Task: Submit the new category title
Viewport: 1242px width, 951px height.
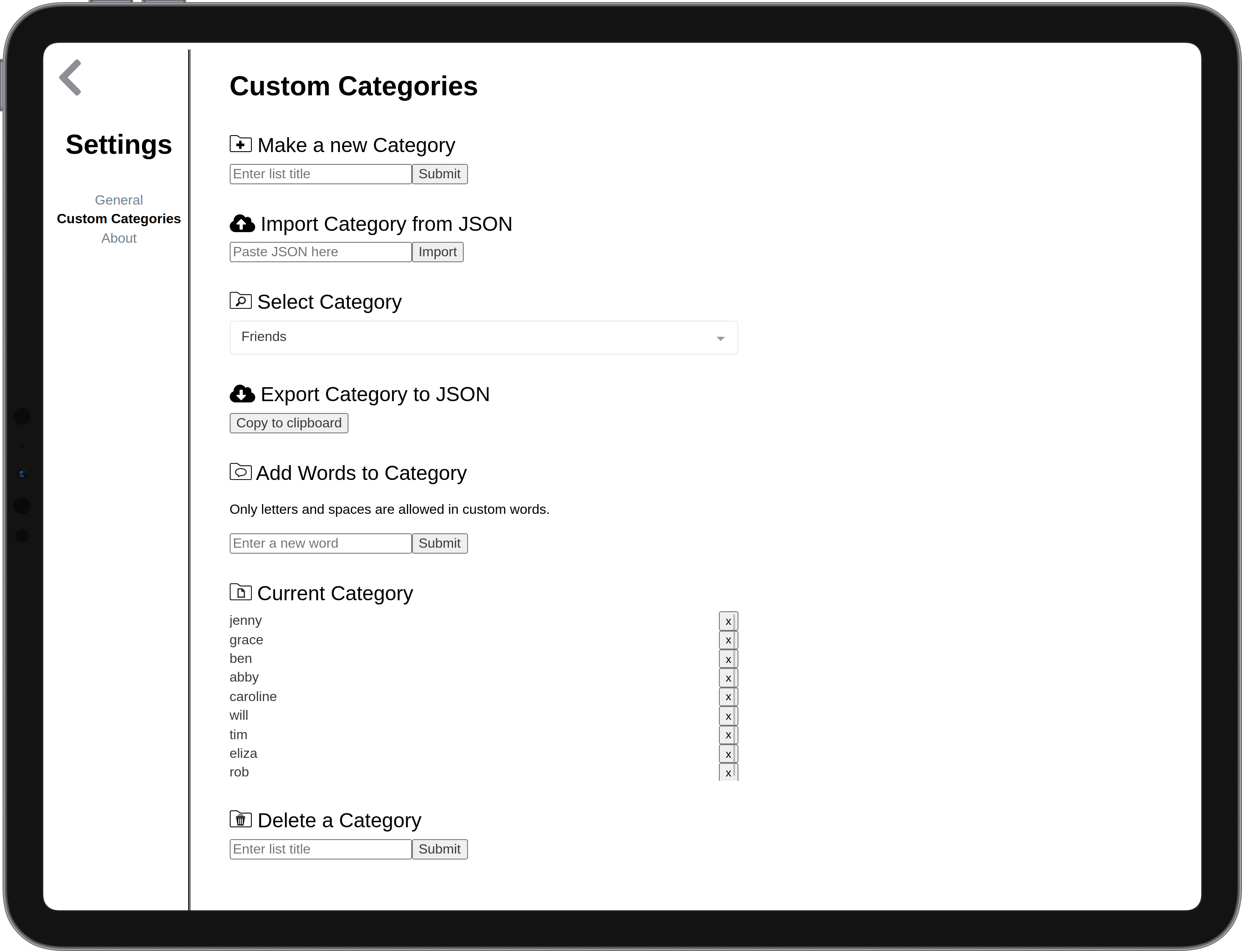Action: [440, 174]
